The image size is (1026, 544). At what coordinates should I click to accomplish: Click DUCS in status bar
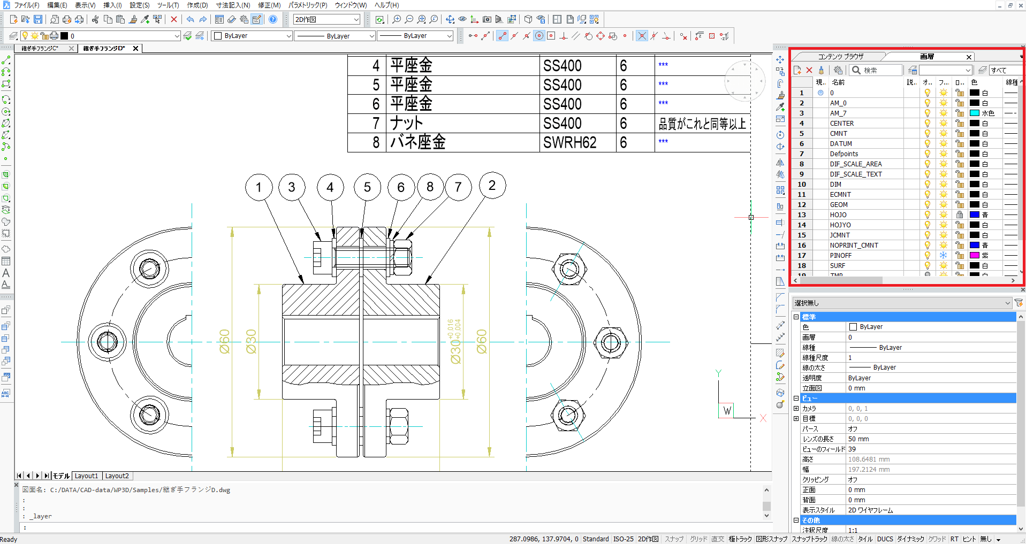pyautogui.click(x=885, y=539)
